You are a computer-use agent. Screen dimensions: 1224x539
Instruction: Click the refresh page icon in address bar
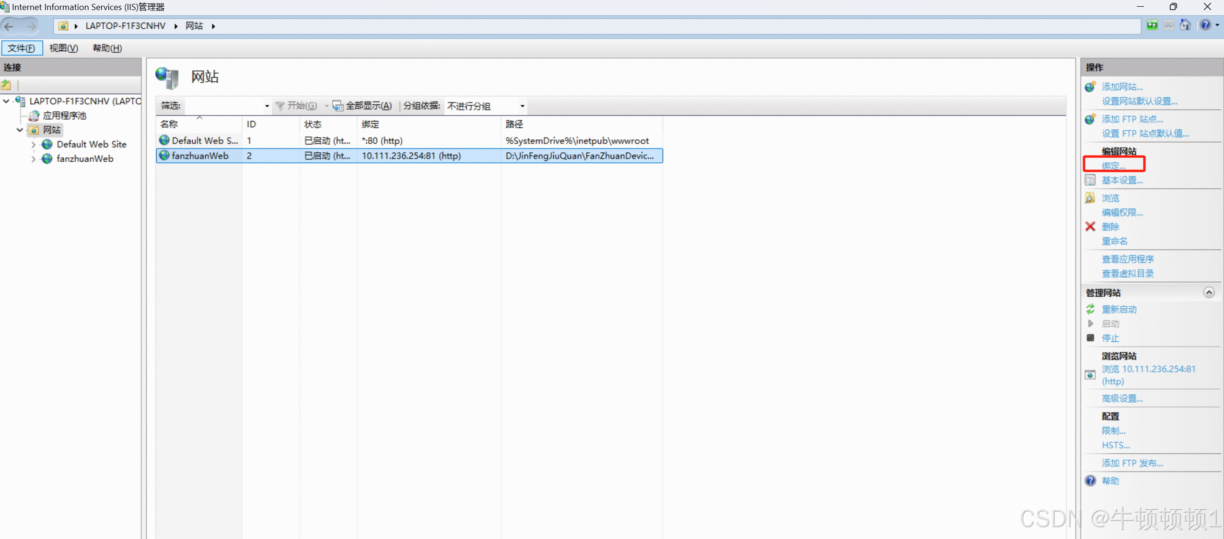pyautogui.click(x=1152, y=25)
